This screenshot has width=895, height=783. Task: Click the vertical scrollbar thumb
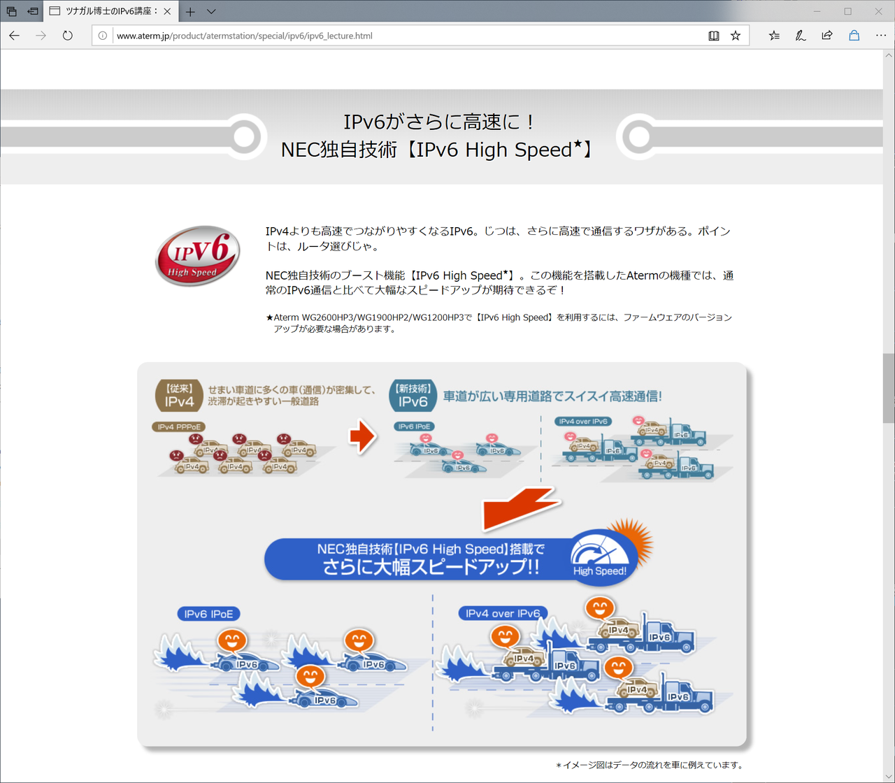click(889, 388)
